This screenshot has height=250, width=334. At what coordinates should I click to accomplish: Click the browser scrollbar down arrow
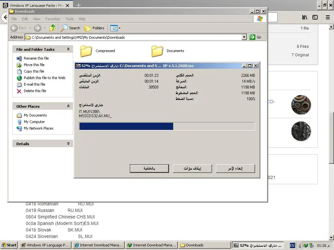(331, 238)
